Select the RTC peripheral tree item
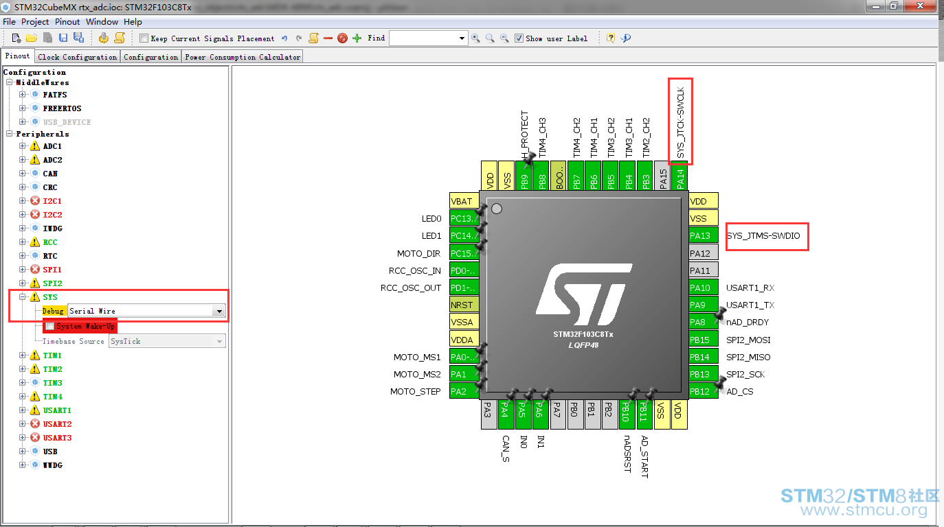This screenshot has height=527, width=944. pos(50,256)
